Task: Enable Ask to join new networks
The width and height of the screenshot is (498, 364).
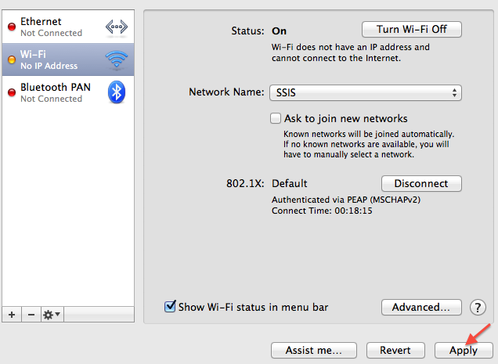Action: 276,119
